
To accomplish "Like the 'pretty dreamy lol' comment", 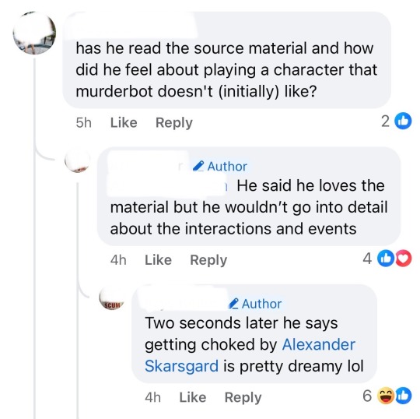I will [x=193, y=397].
